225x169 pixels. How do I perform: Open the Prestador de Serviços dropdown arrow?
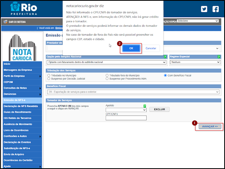click(217, 48)
